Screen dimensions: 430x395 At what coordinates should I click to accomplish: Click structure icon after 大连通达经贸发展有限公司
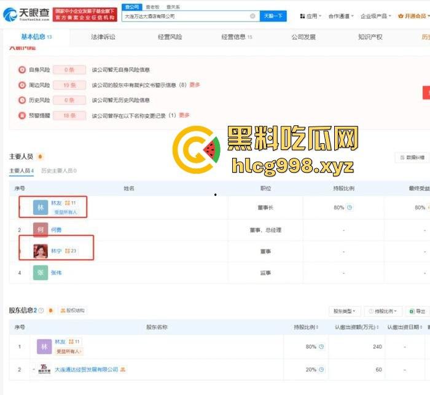(x=123, y=369)
